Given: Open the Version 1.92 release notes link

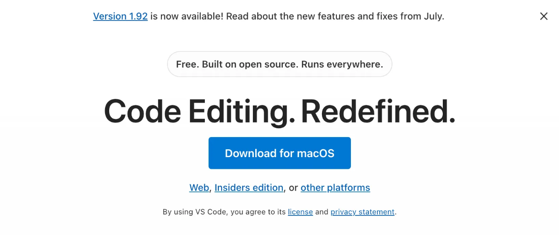Looking at the screenshot, I should tap(120, 16).
